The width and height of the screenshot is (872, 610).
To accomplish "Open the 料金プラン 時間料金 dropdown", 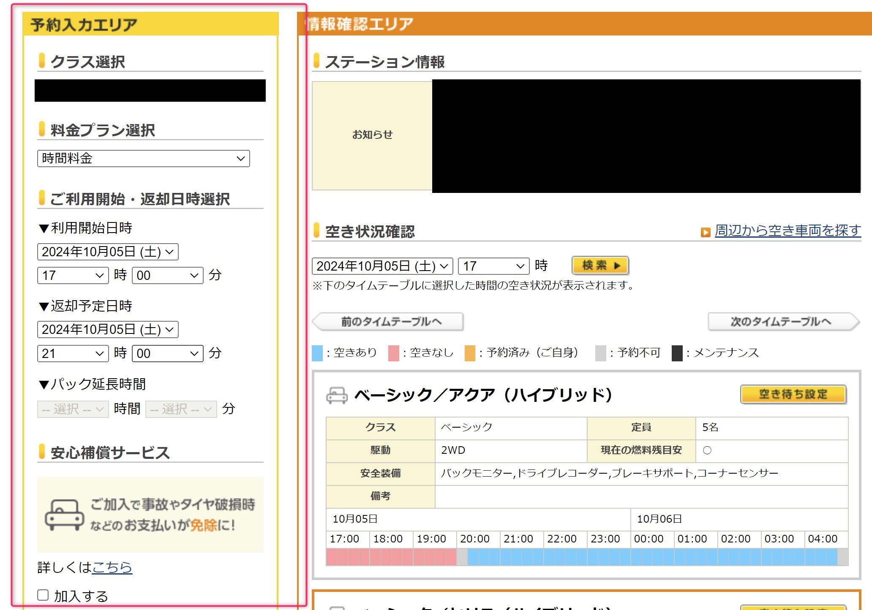I will [x=143, y=158].
